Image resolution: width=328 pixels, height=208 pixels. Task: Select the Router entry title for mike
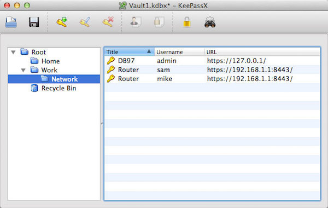click(x=128, y=79)
